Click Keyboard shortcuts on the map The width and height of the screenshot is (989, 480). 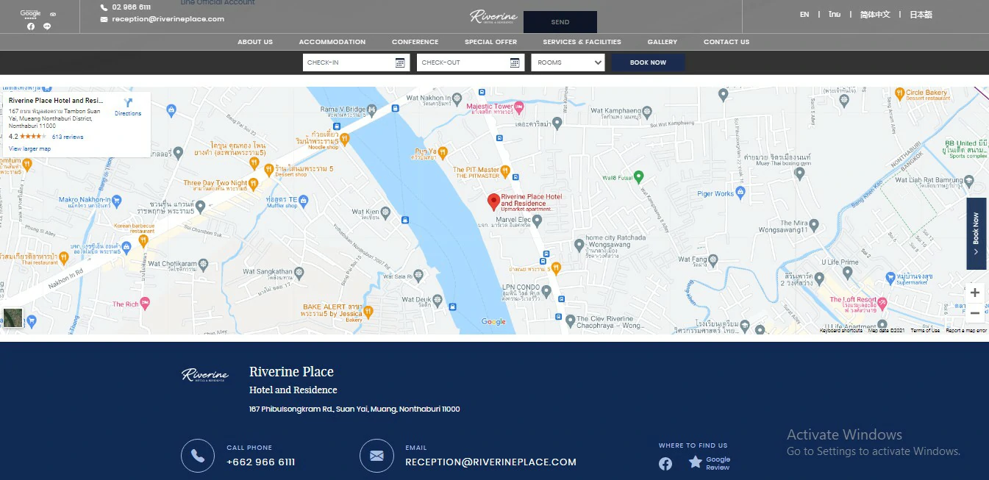coord(841,331)
